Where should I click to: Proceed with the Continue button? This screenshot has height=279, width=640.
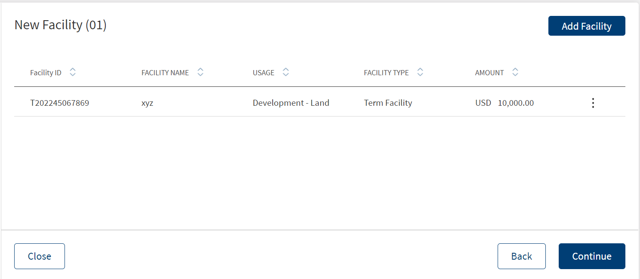pos(592,256)
